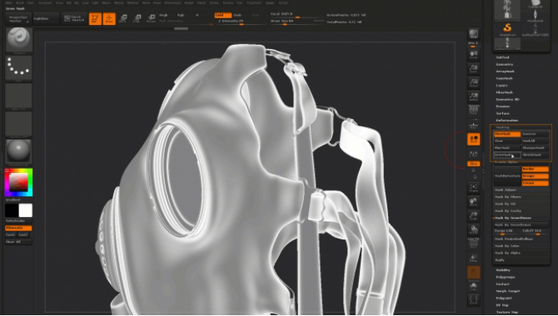Select the Scale transform tool in top shelf
Screen dimensions: 558x316
(137, 18)
